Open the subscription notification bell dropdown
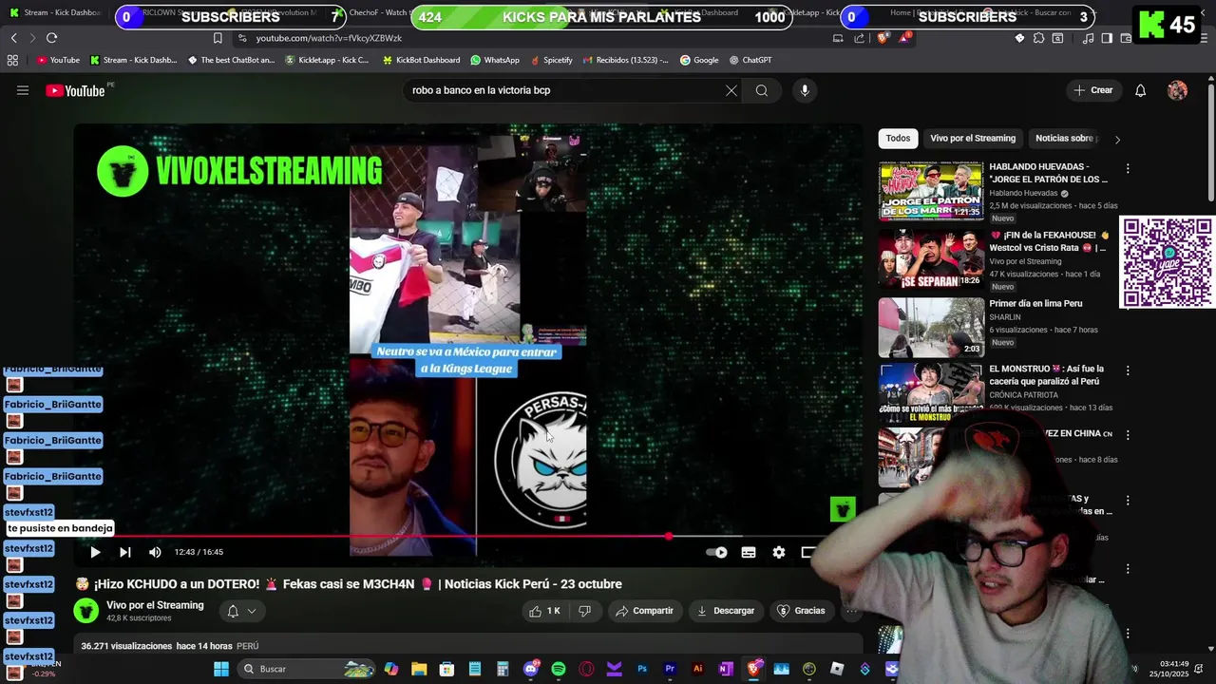This screenshot has width=1216, height=684. point(240,611)
